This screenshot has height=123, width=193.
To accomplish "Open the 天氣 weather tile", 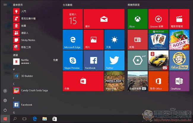I will [114, 40].
